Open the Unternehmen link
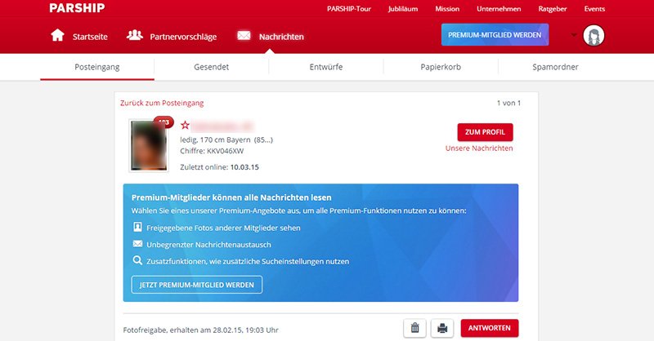 (499, 9)
